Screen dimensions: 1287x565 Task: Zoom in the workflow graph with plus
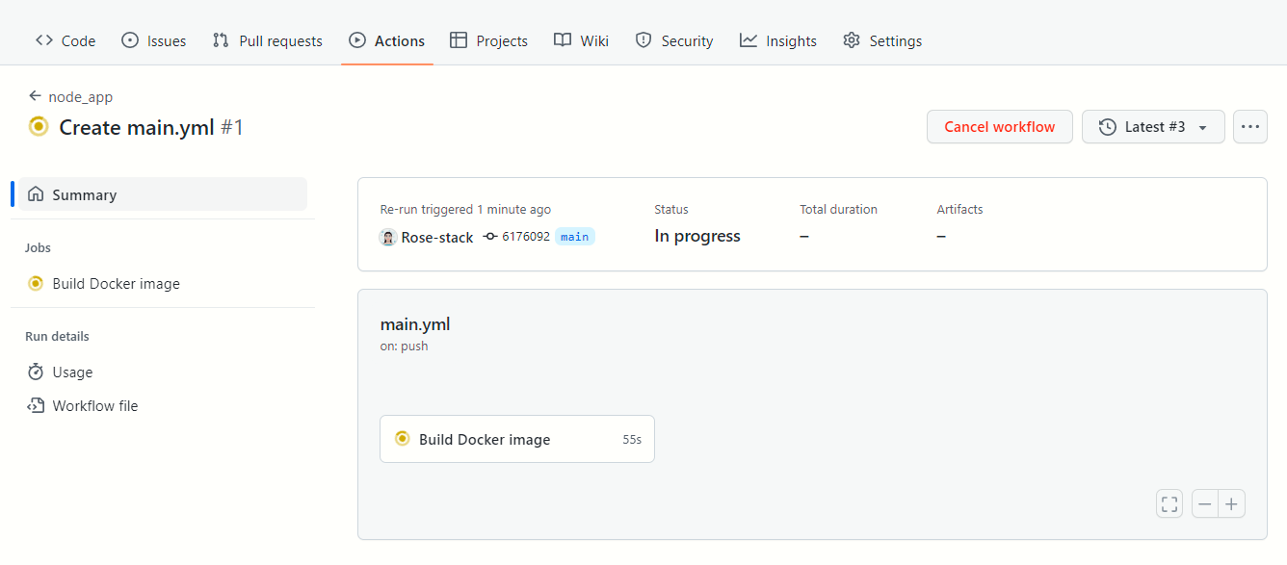[x=1231, y=503]
